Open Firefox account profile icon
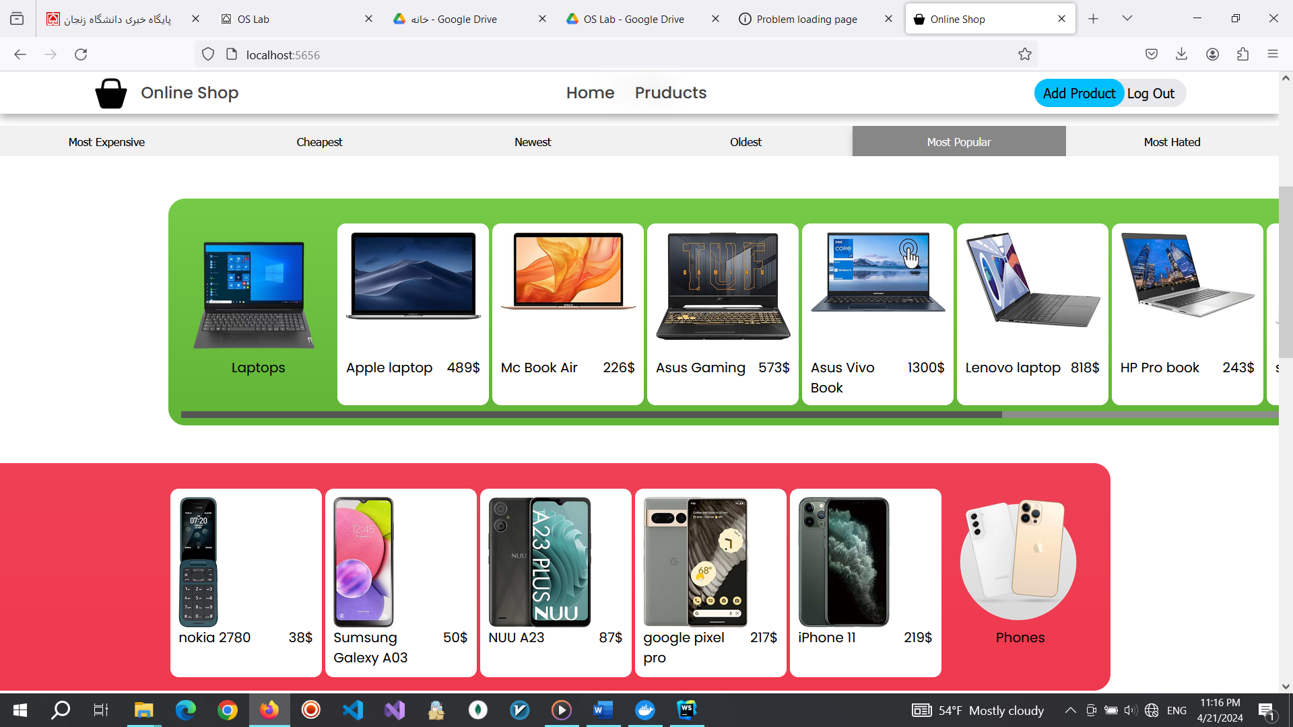This screenshot has width=1293, height=727. click(1212, 55)
